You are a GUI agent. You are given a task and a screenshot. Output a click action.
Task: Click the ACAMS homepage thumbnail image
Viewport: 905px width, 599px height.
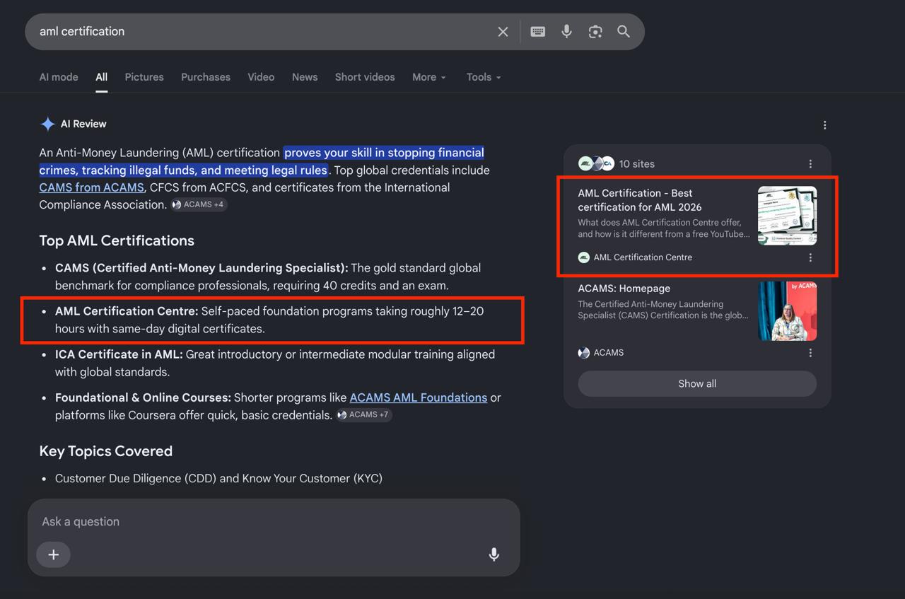pos(787,311)
